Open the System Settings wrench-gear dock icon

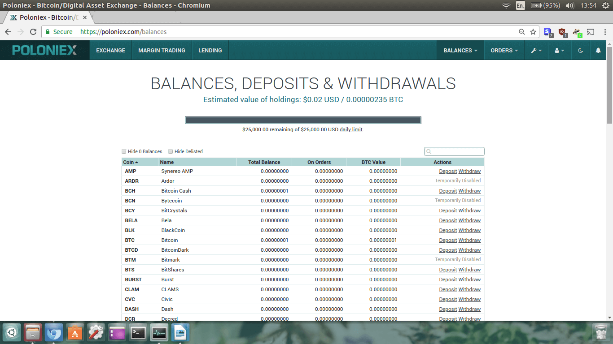tap(96, 333)
